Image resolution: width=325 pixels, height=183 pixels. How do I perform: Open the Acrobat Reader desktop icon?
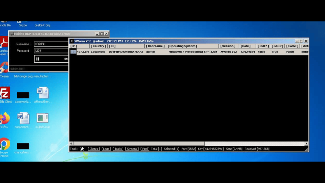click(x=4, y=46)
